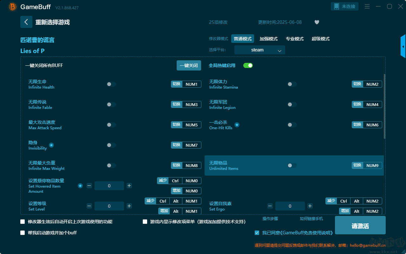Click the star badge next to One-Hit Kills
Image resolution: width=406 pixels, height=254 pixels.
point(237,125)
